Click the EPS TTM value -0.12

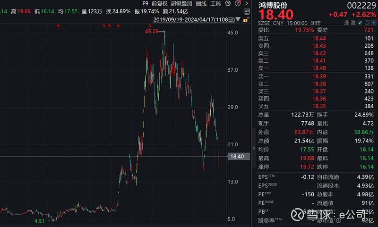tap(308, 177)
